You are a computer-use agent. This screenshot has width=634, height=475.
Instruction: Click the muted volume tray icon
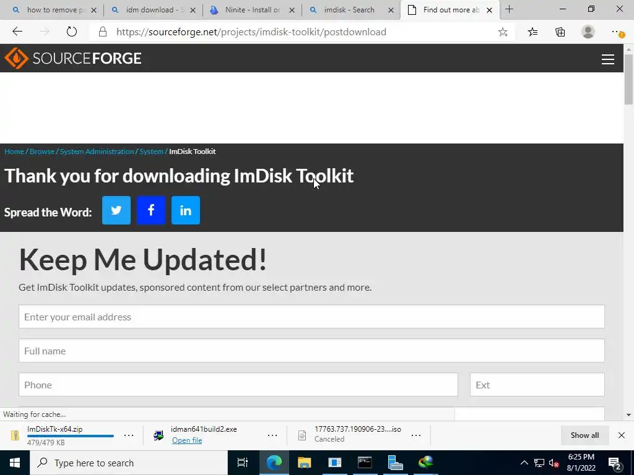[x=554, y=463]
